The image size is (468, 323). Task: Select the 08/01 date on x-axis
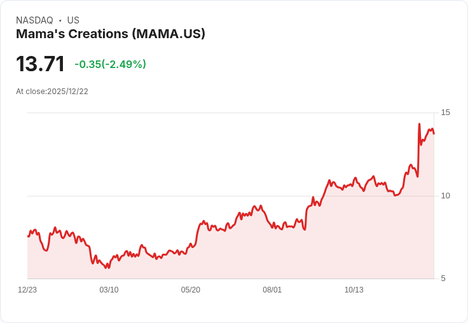click(272, 290)
